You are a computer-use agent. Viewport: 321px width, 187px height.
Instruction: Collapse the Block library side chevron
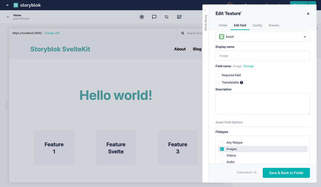pyautogui.click(x=206, y=10)
